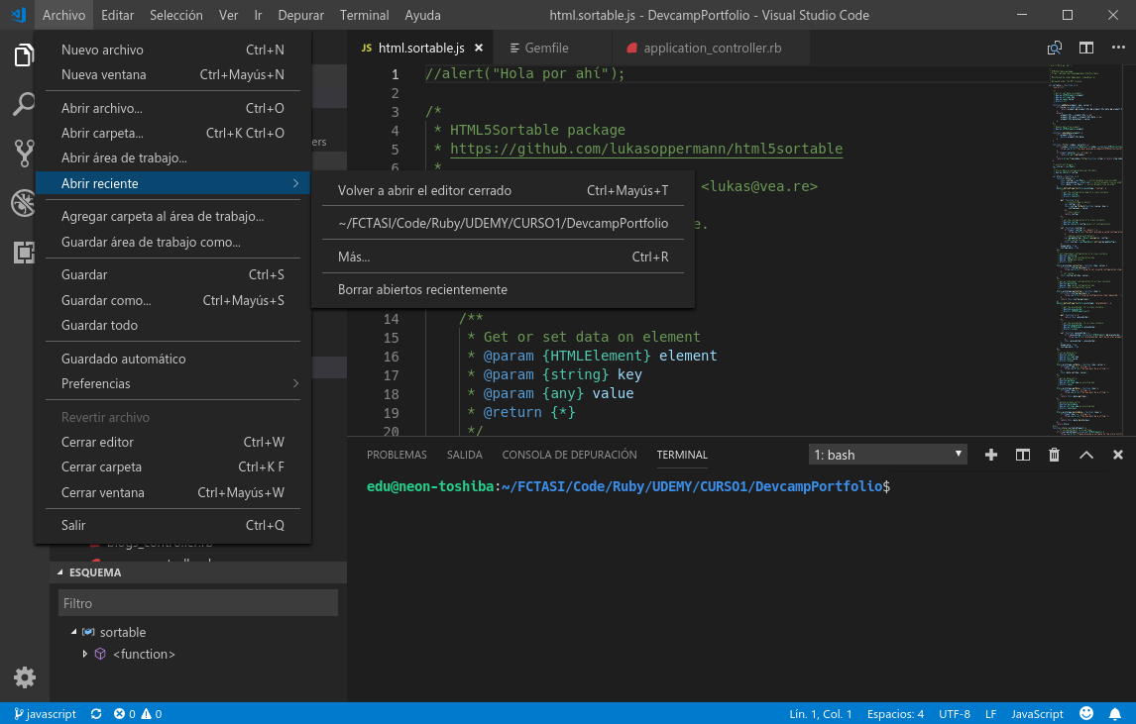
Task: Kill terminal using the trash icon
Action: point(1054,455)
